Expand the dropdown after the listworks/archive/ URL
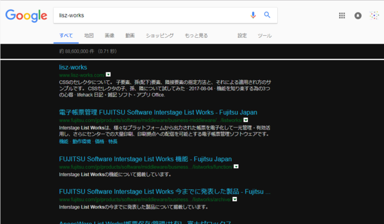The width and height of the screenshot is (384, 224). (235, 199)
